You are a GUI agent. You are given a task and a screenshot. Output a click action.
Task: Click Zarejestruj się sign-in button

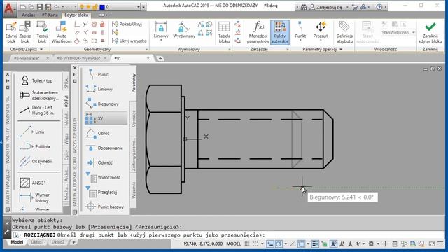click(326, 7)
